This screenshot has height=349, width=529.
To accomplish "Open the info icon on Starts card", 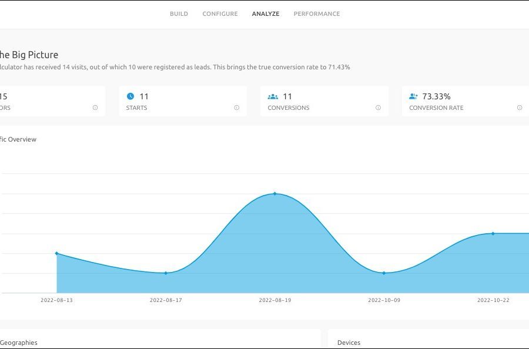I will point(237,108).
